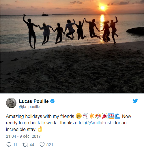This screenshot has height=149, width=144.
Task: Click the 11 replies count
Action: pos(15,145)
